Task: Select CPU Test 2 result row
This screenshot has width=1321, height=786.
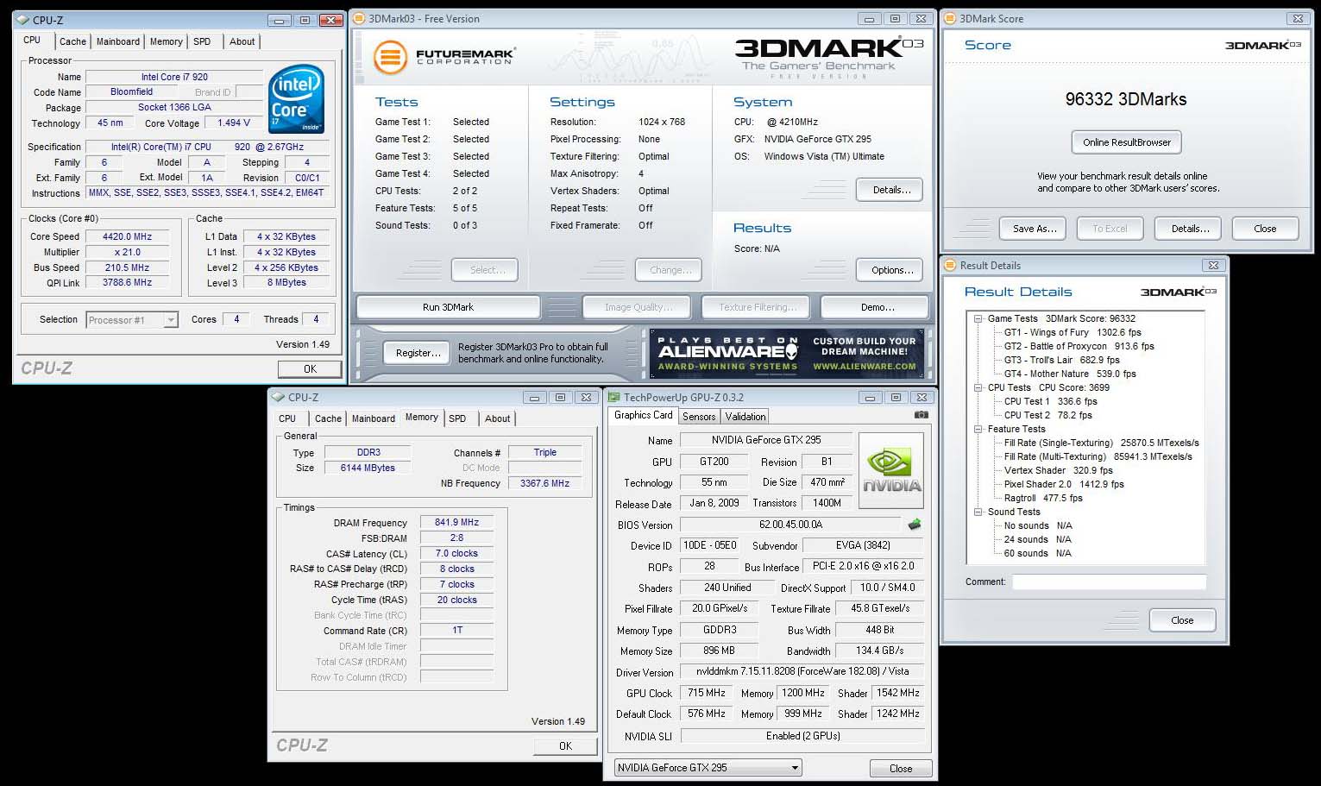Action: [1047, 415]
